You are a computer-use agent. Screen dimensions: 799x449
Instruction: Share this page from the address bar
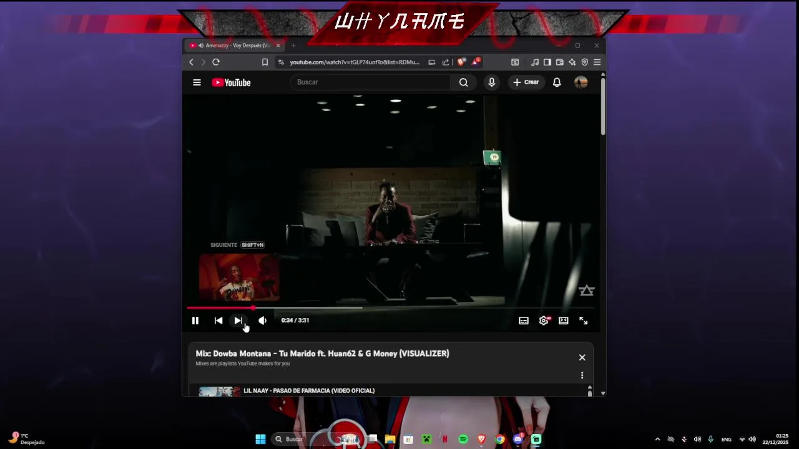(x=446, y=62)
